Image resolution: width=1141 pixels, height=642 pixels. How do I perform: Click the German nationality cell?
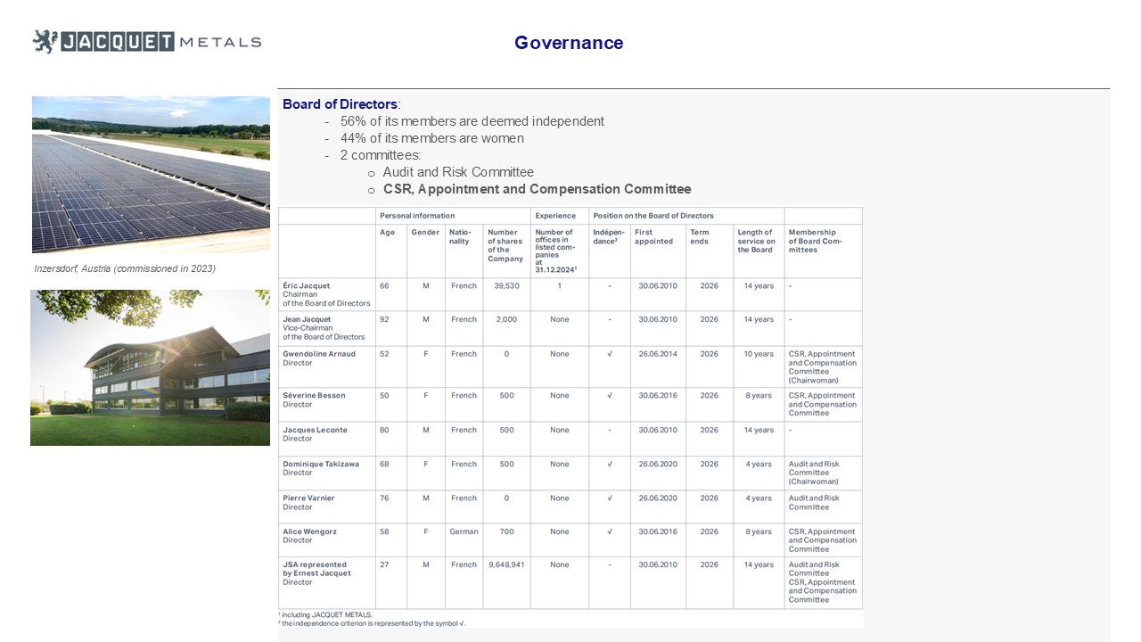[464, 531]
